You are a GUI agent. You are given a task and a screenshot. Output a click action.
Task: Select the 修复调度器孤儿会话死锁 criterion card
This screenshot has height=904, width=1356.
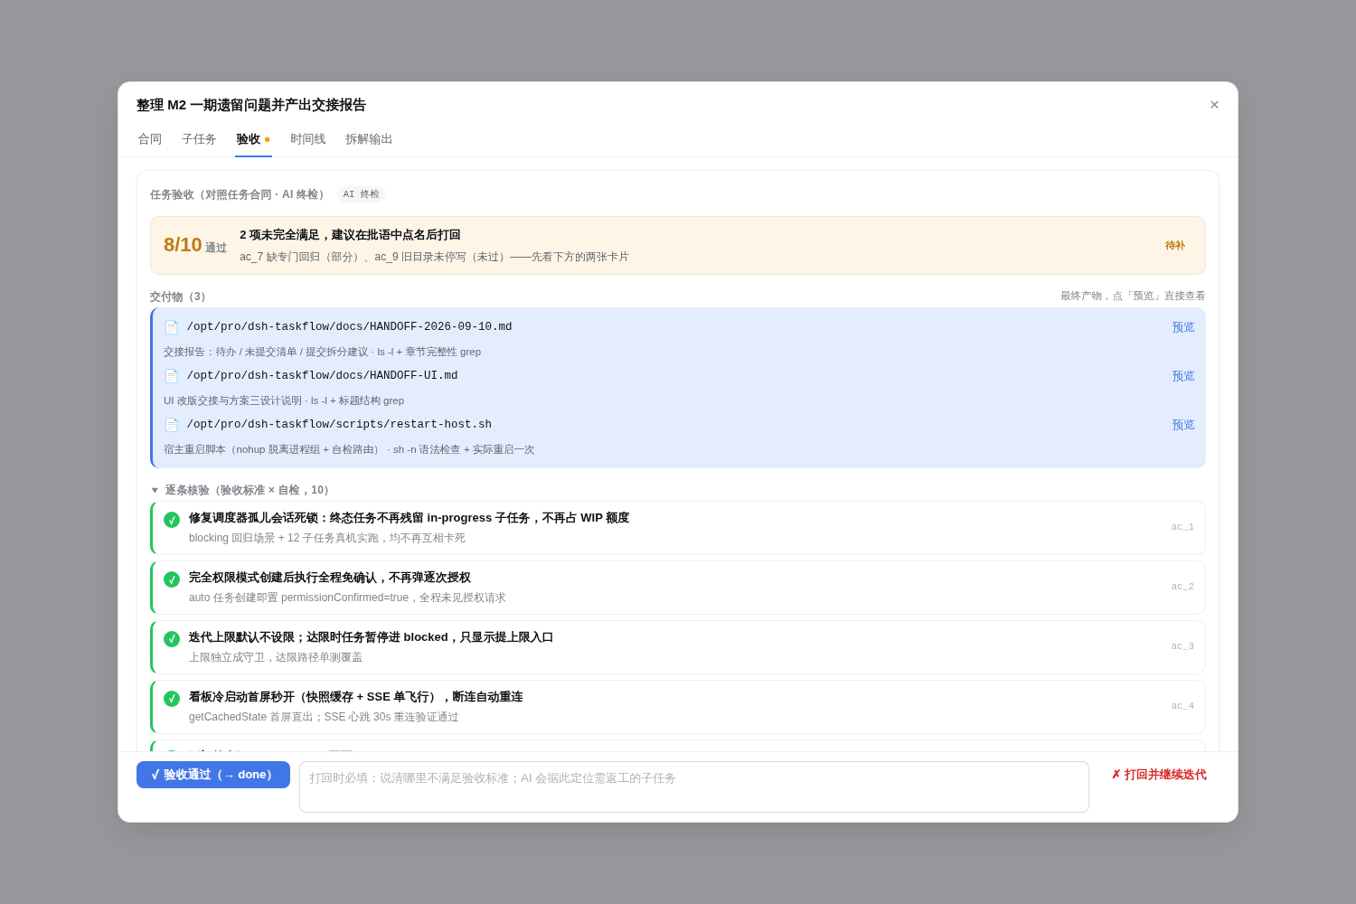(678, 528)
